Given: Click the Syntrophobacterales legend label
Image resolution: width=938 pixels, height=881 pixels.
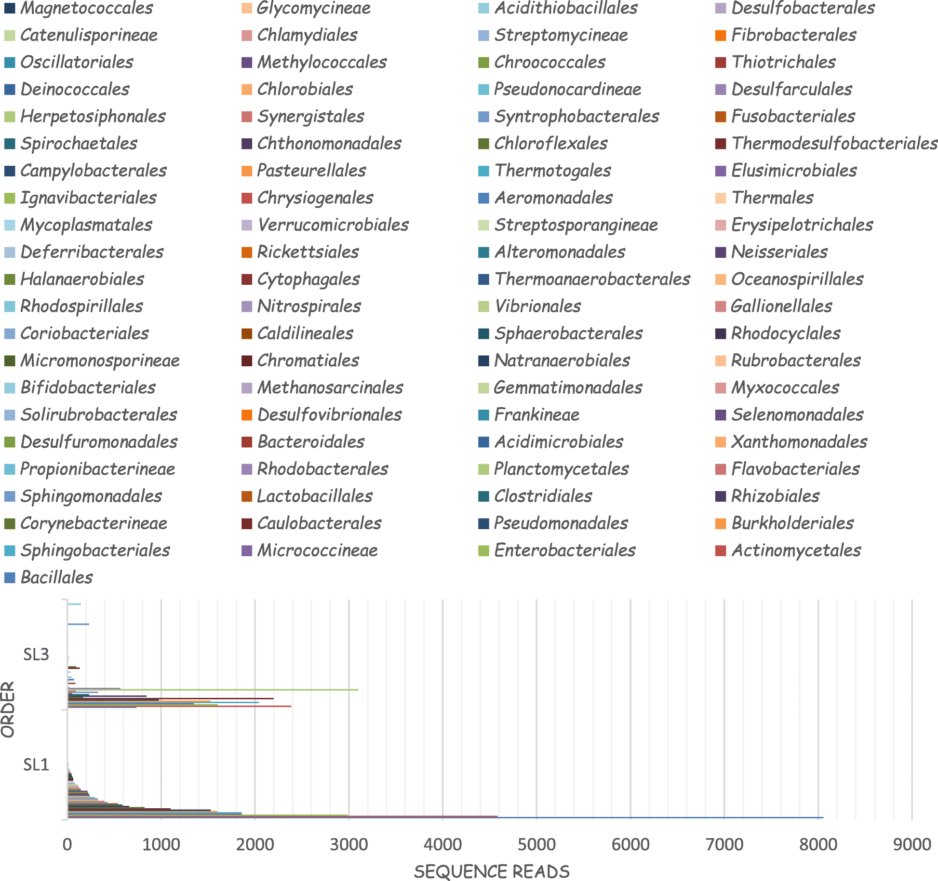Looking at the screenshot, I should pos(576,117).
